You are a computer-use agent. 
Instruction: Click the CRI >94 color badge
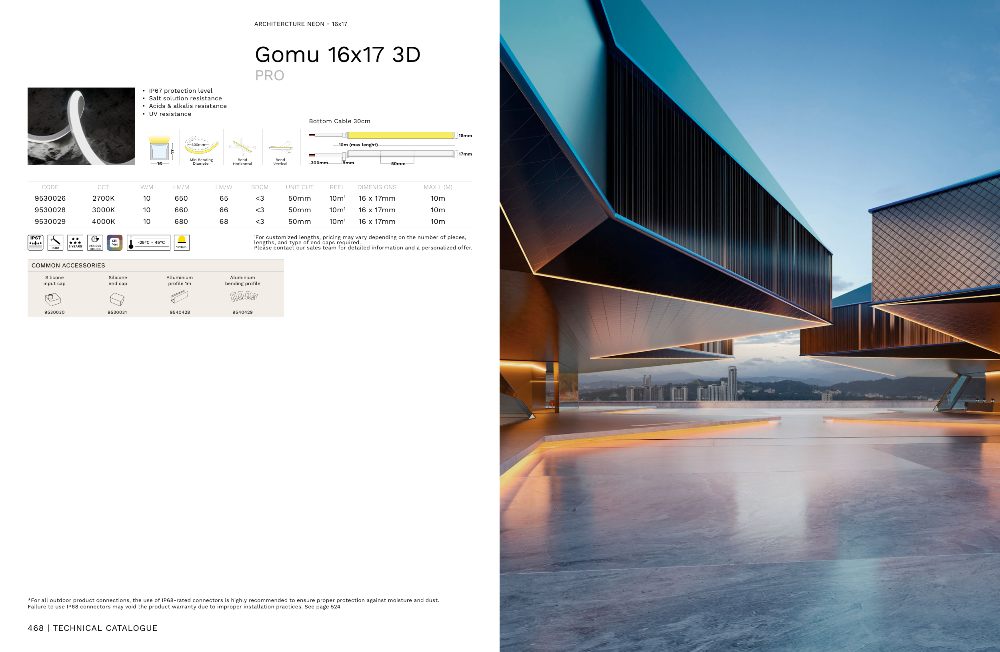pyautogui.click(x=114, y=243)
